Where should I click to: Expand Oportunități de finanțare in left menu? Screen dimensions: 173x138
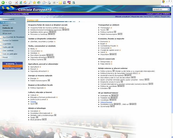click(x=13, y=37)
